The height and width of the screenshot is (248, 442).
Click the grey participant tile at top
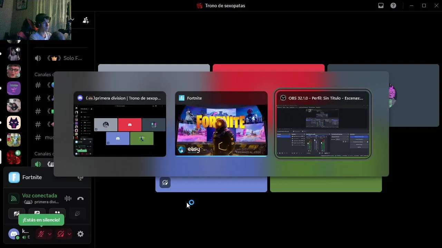click(154, 68)
